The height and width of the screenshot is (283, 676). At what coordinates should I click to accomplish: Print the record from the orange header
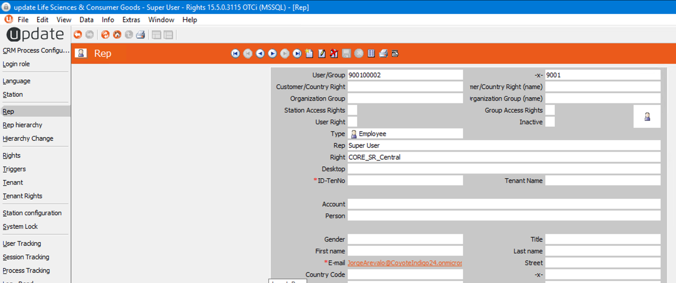click(x=383, y=53)
